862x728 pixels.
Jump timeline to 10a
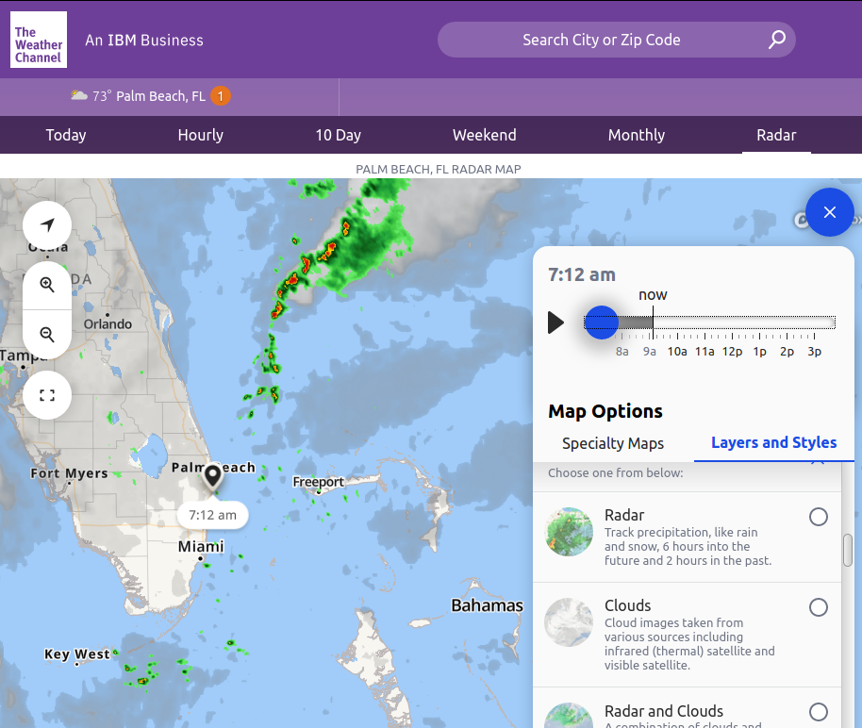[677, 352]
